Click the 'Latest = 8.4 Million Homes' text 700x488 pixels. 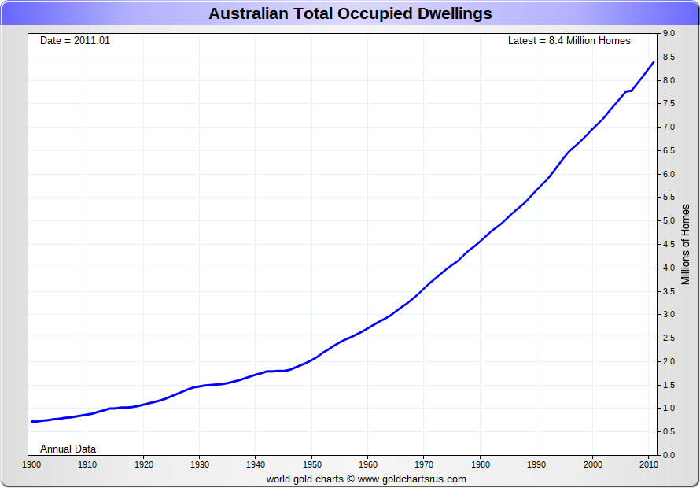tap(569, 40)
